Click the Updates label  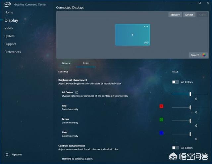point(17,154)
